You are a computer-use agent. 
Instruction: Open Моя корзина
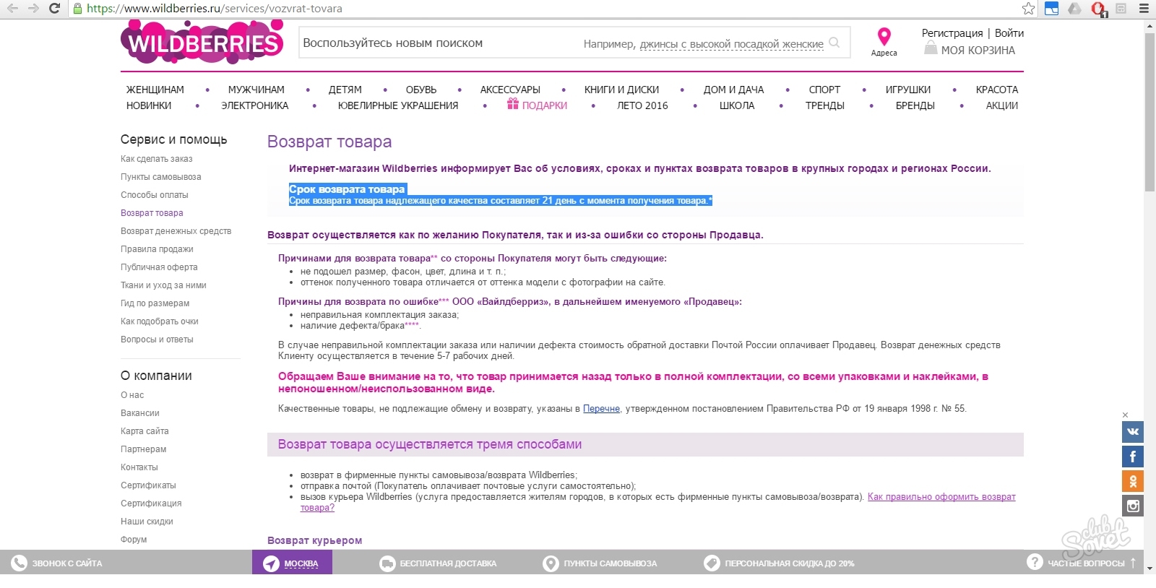pos(978,50)
